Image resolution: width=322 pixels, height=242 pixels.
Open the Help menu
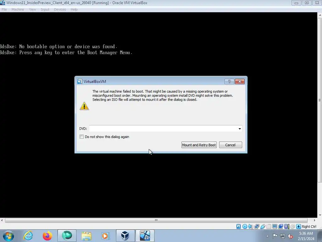74,9
